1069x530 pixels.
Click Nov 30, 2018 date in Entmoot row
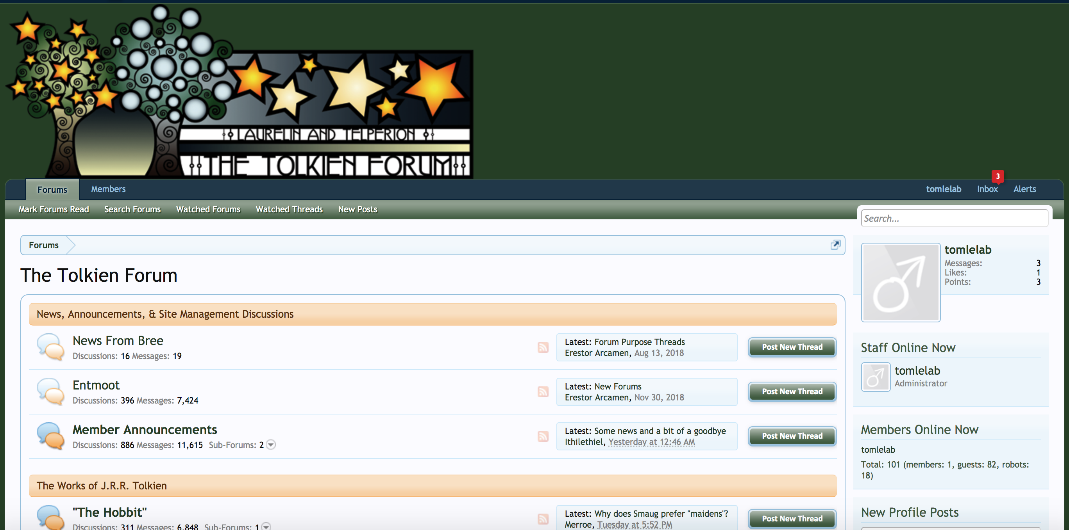coord(659,397)
